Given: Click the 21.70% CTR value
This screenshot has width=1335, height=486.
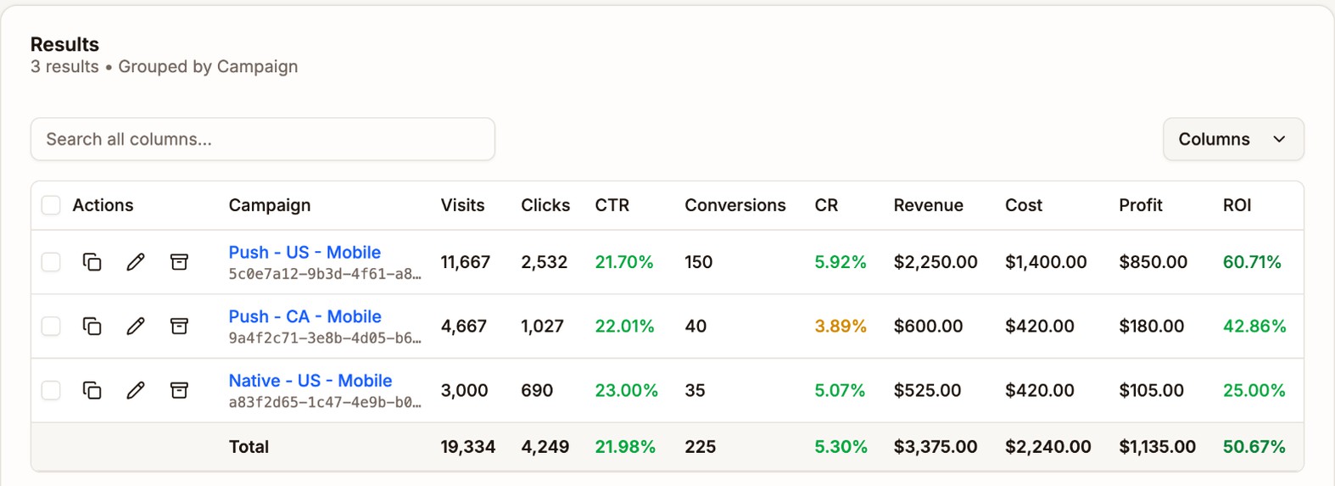Looking at the screenshot, I should [624, 262].
